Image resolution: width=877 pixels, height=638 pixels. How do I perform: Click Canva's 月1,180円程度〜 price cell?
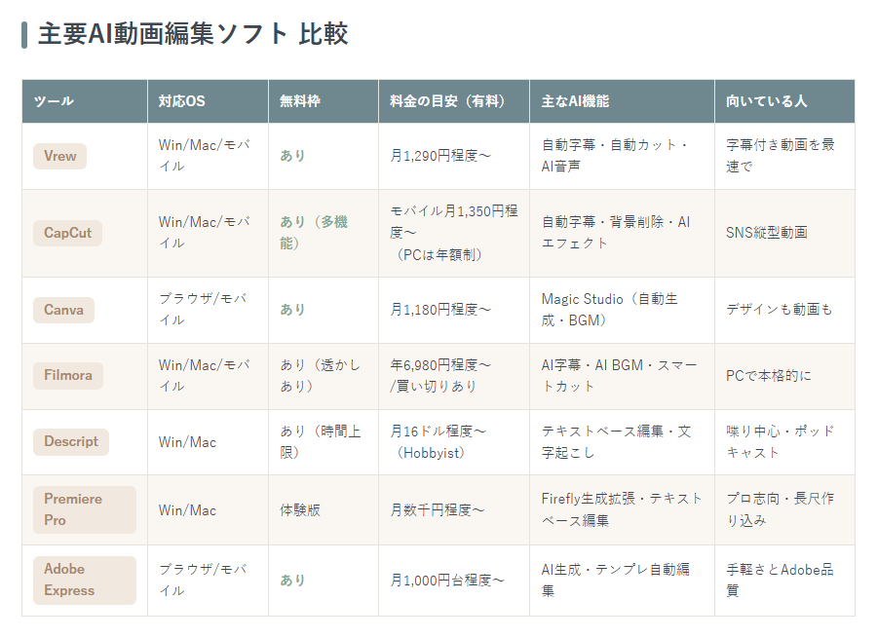click(x=454, y=310)
